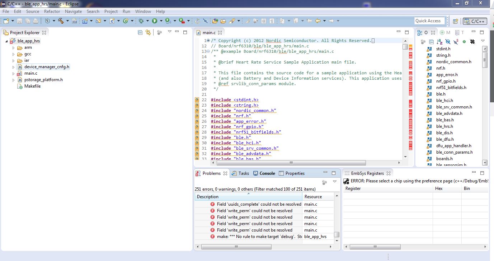Click the editor horizontal scrollbar
The image size is (494, 261).
(291, 163)
